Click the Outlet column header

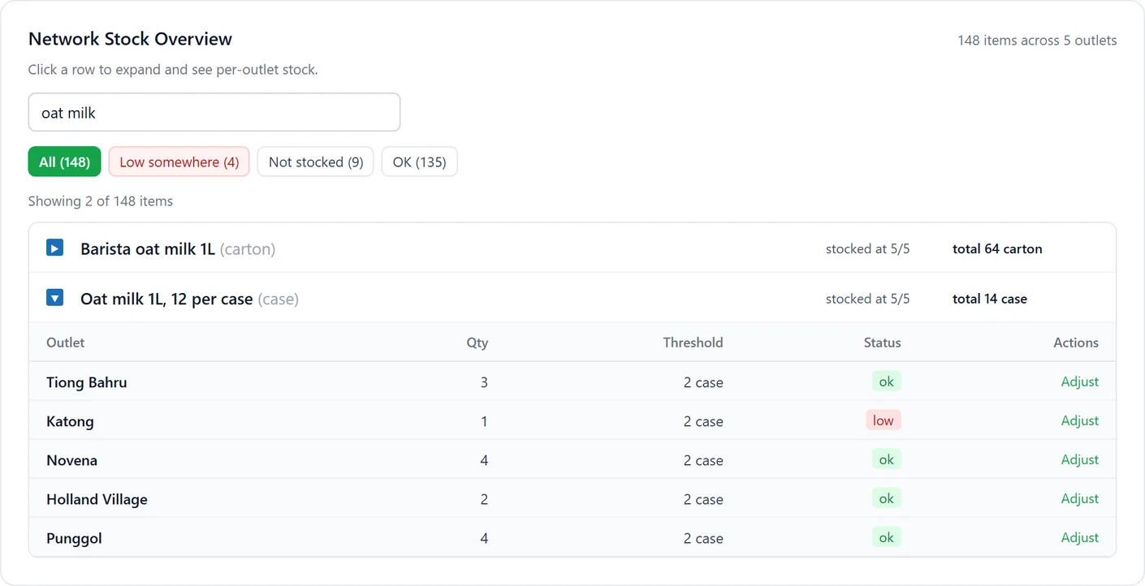[65, 343]
